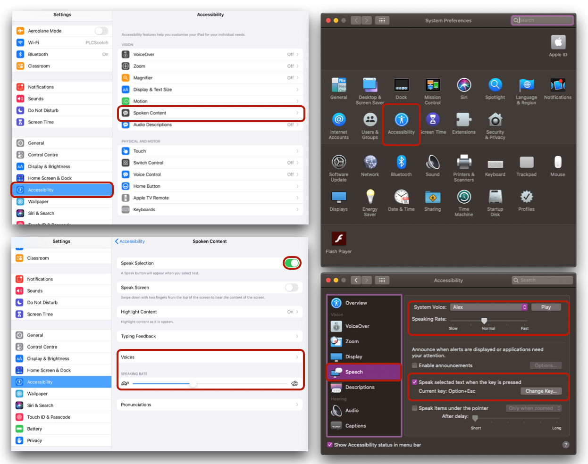The height and width of the screenshot is (464, 588).
Task: Toggle the Aeroplane Mode switch
Action: [x=101, y=31]
